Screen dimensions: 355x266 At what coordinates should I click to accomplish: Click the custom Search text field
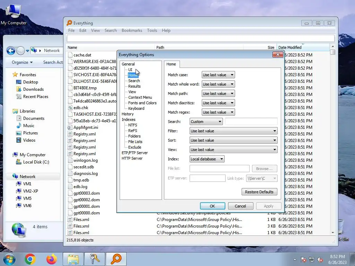coord(251,122)
